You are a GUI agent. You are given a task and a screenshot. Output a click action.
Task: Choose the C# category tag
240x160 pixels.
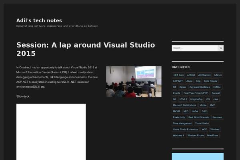pos(174,87)
